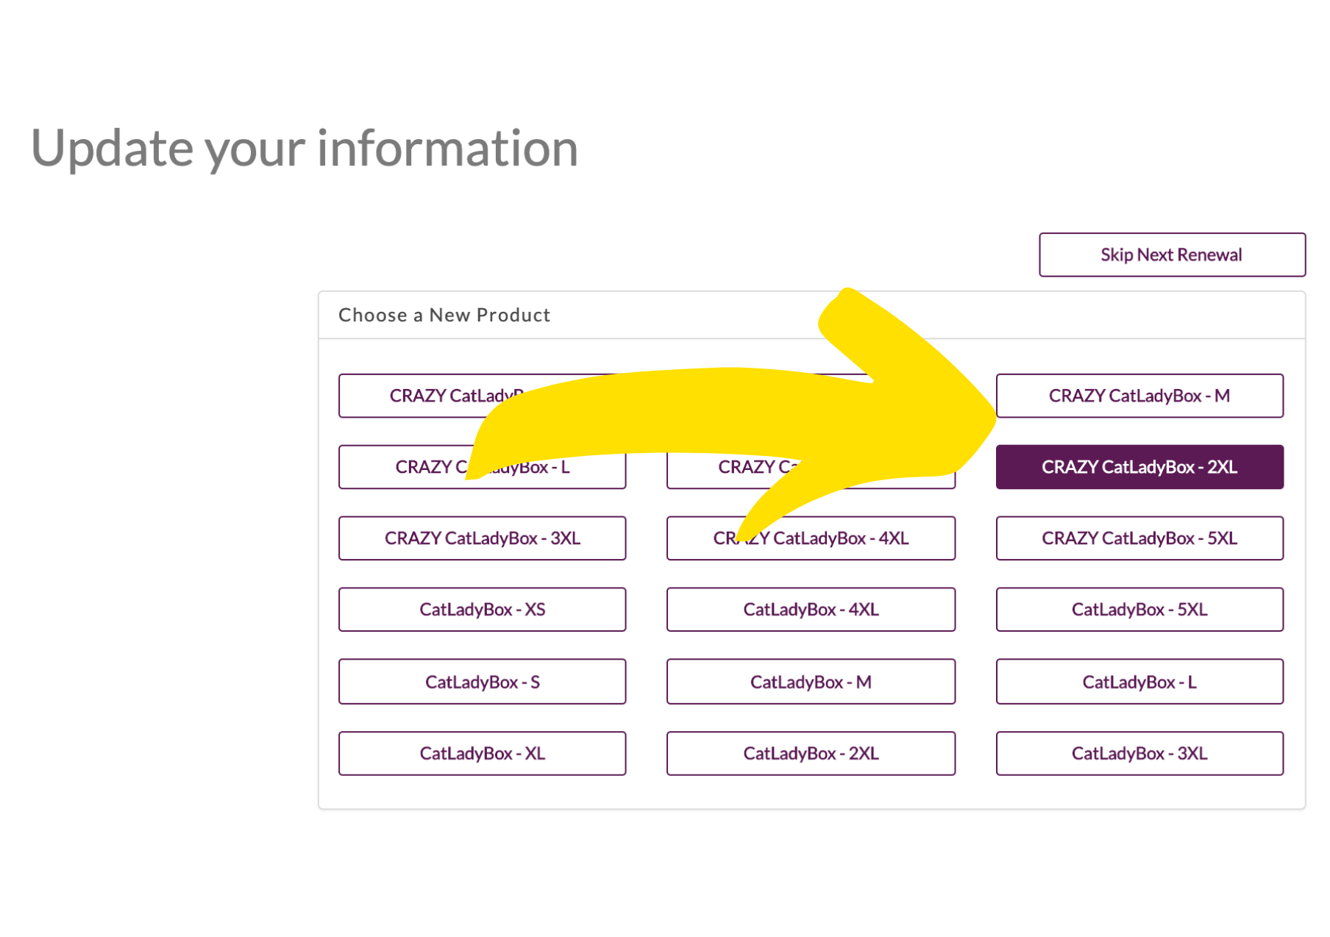Choose the plain CatLadyBox - 4XL button
This screenshot has height=937, width=1330.
tap(811, 610)
